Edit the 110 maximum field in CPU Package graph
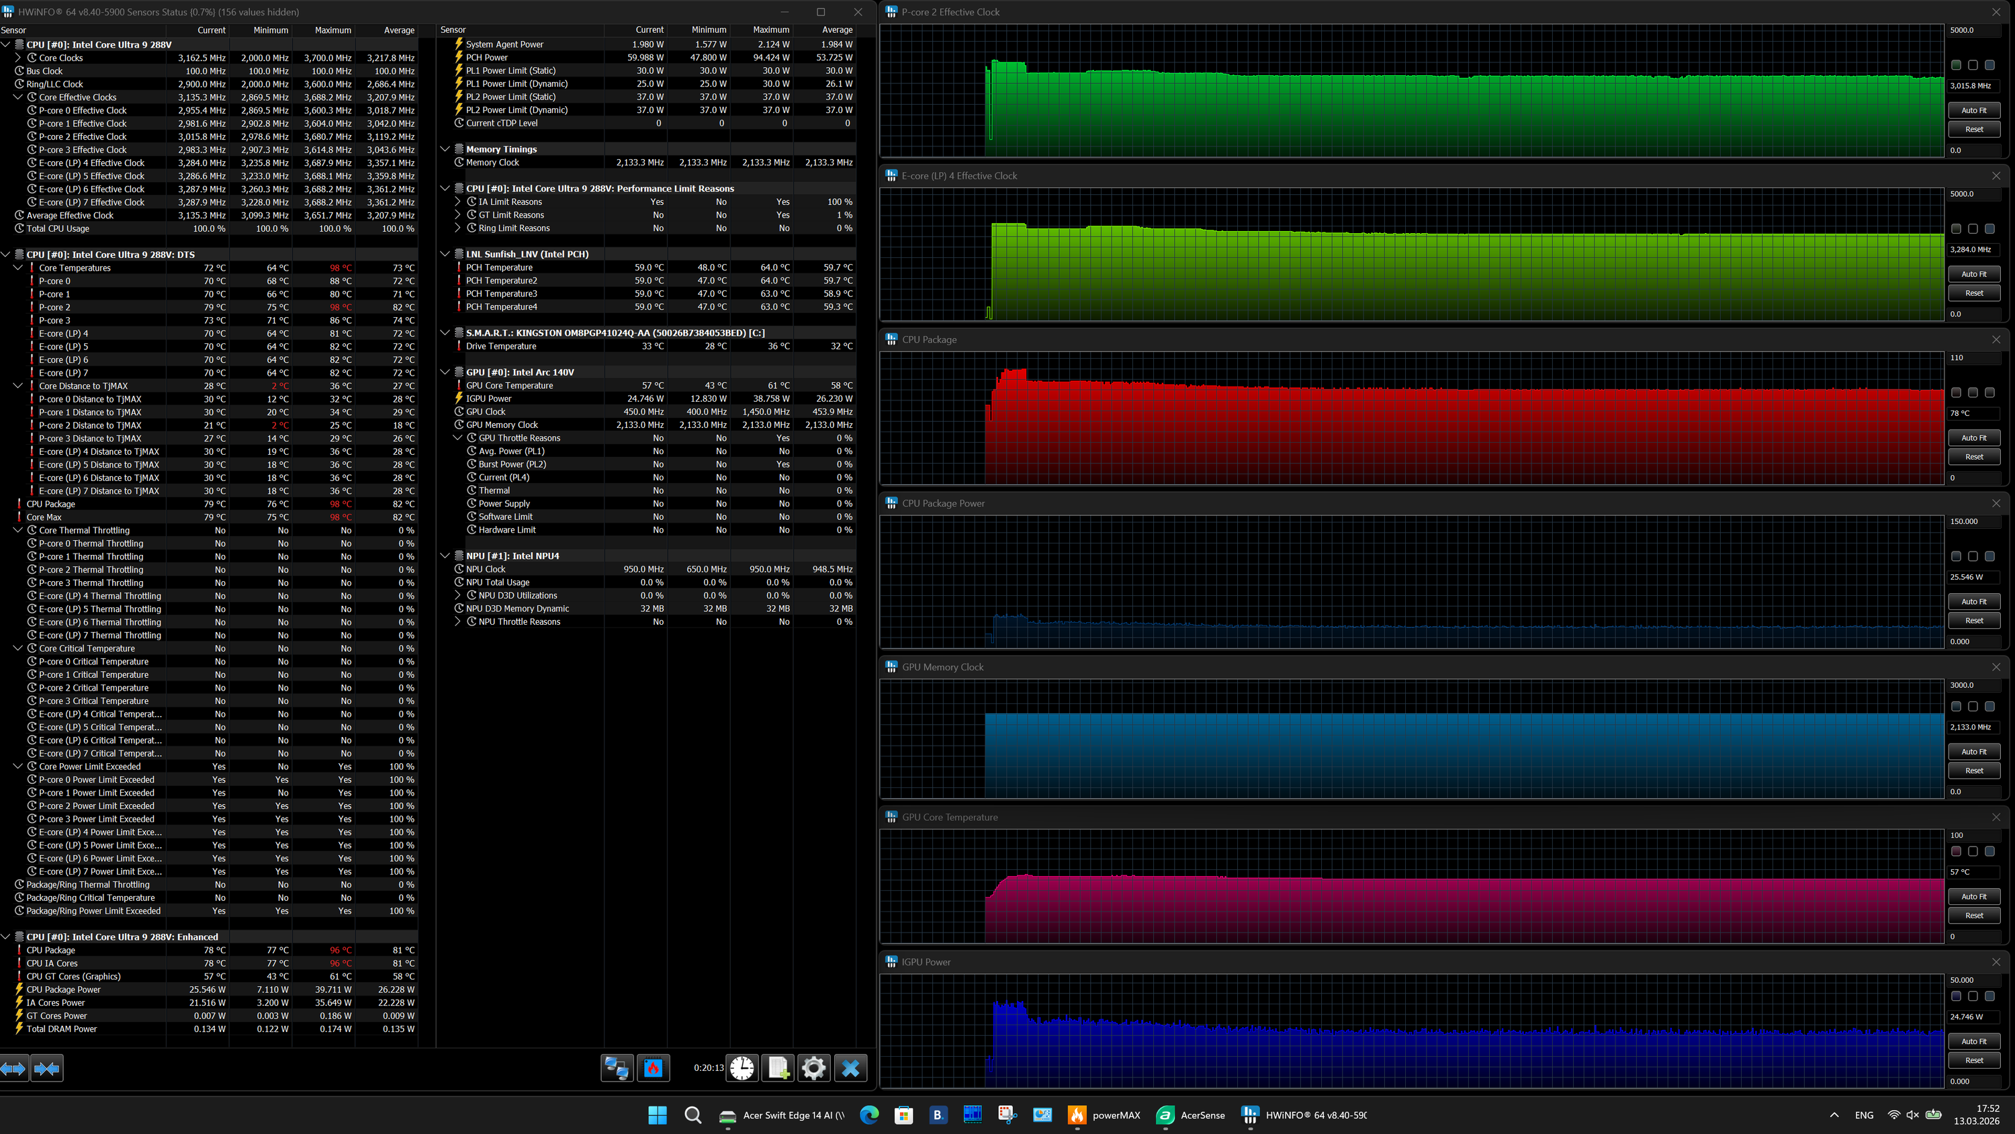Screen dimensions: 2015x1134 coord(1973,357)
